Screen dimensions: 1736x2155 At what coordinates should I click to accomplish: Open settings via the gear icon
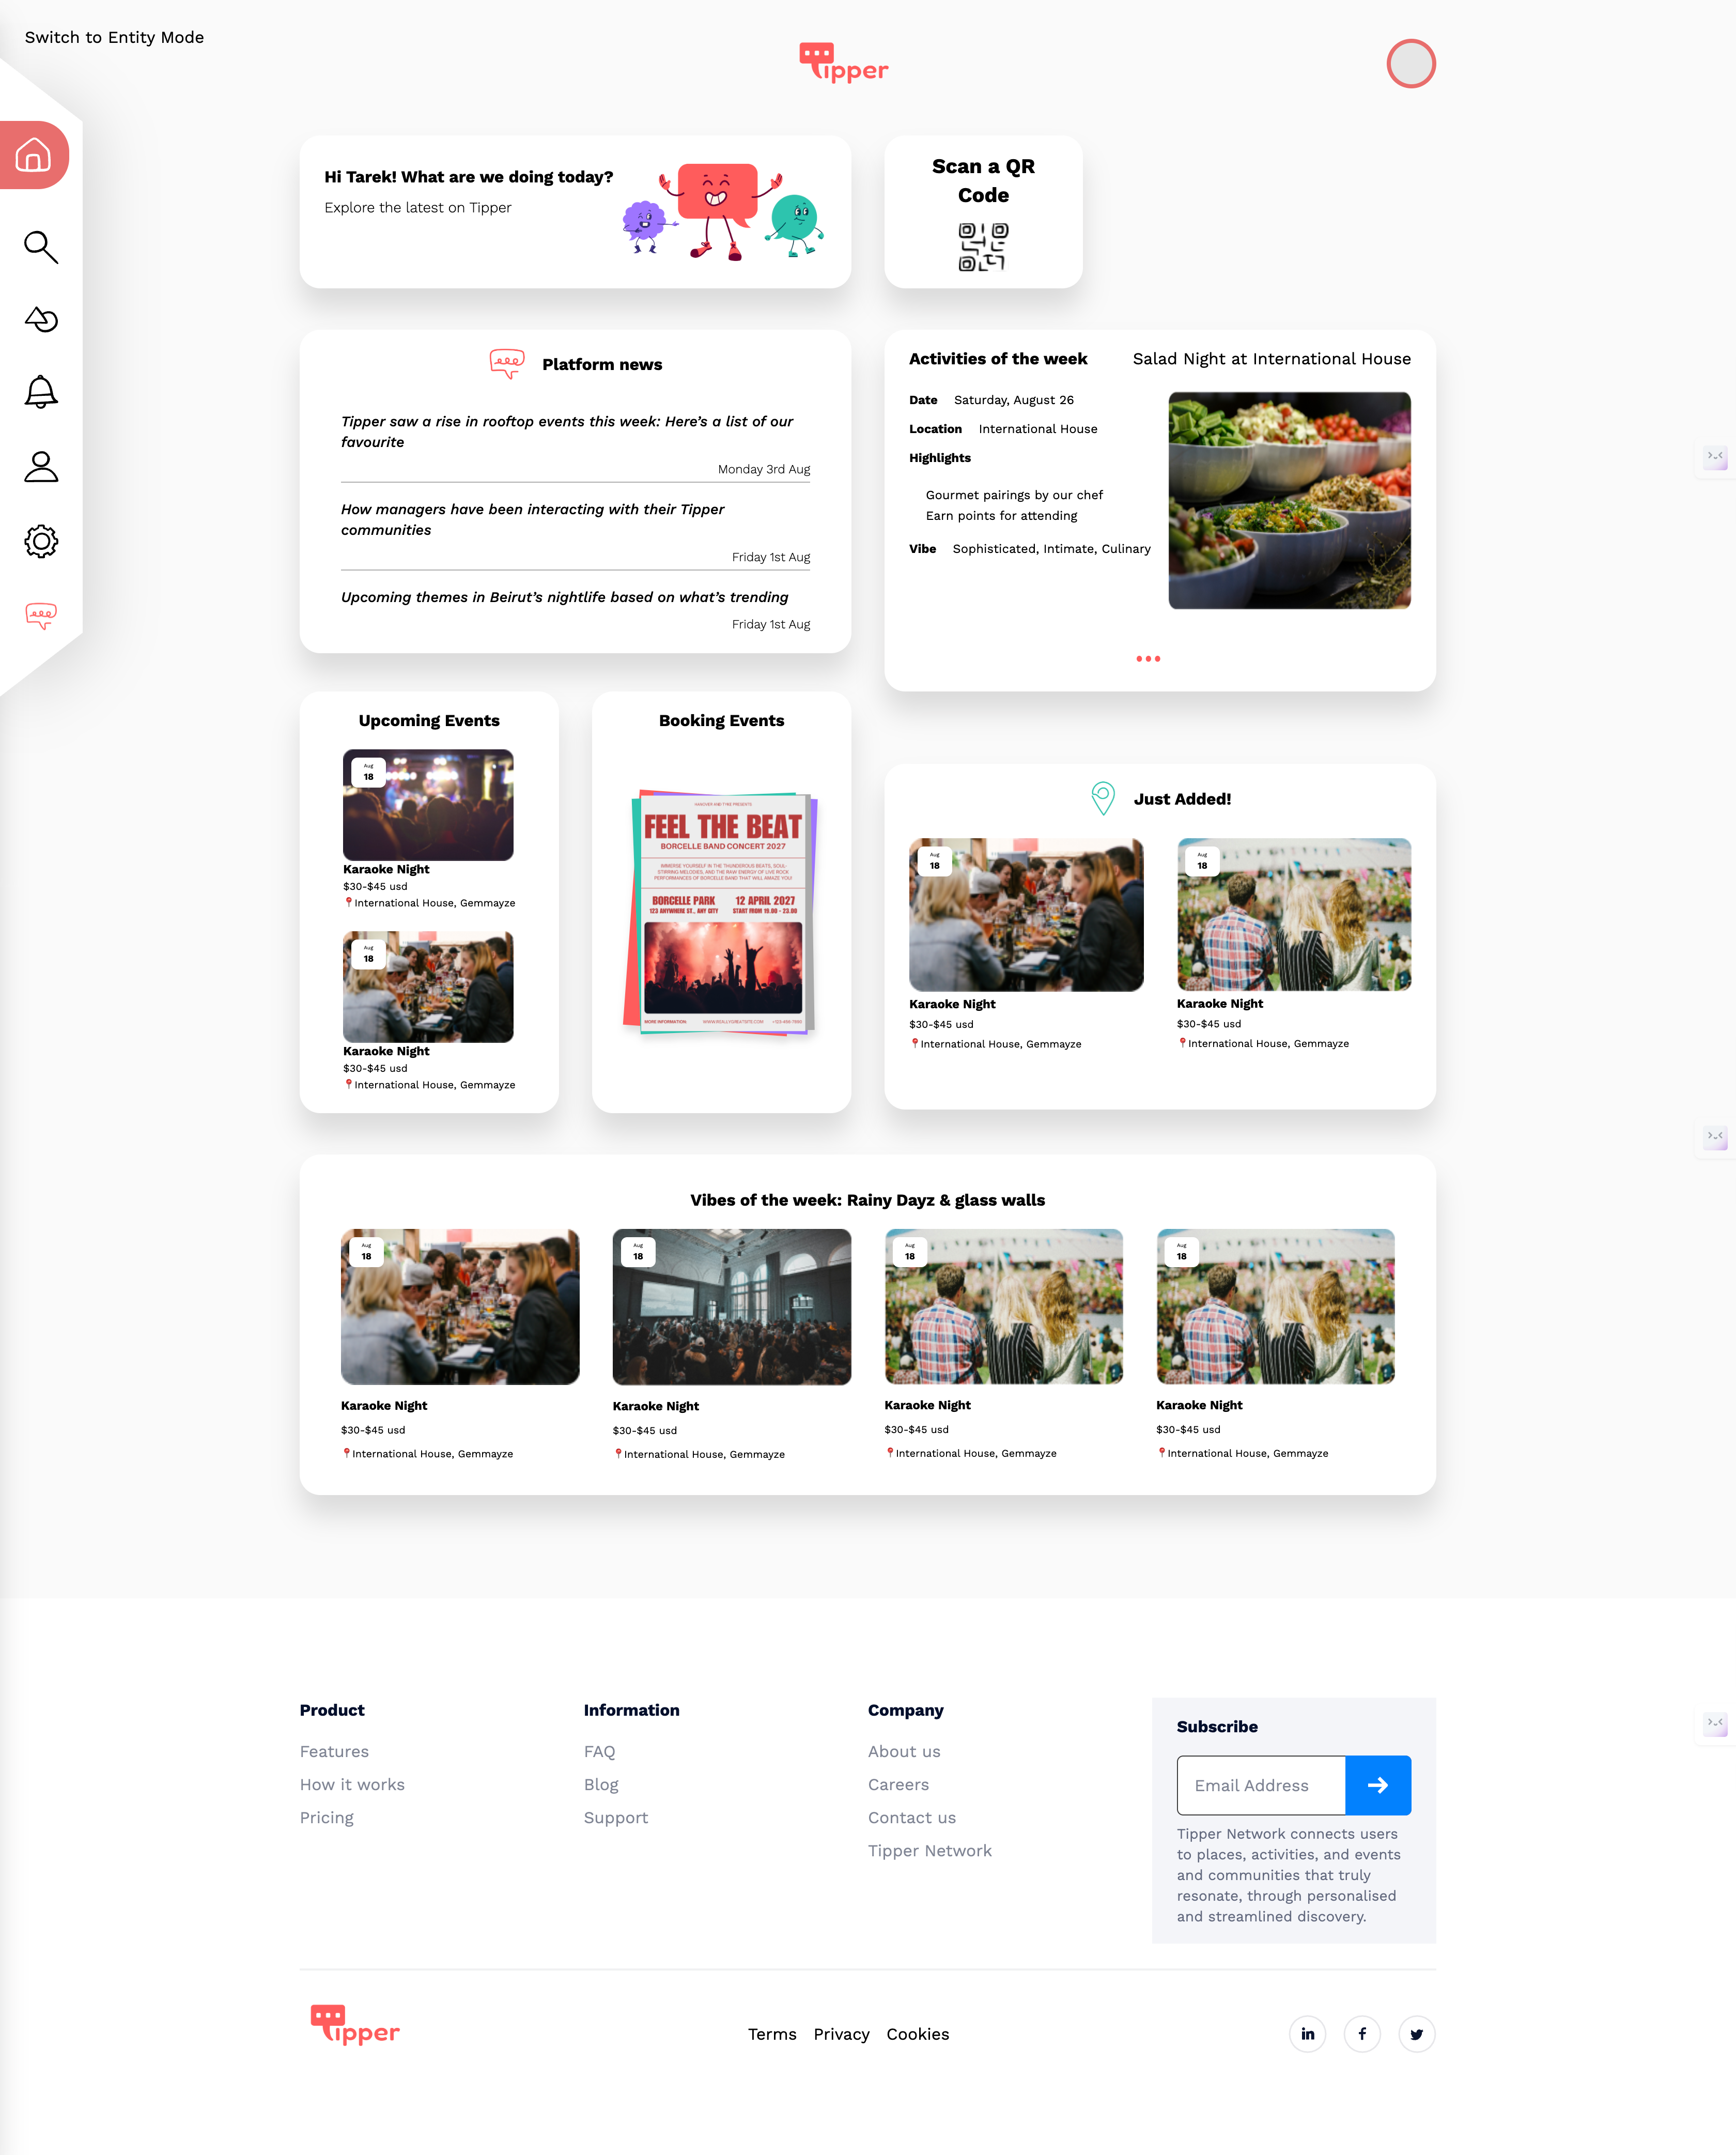41,541
